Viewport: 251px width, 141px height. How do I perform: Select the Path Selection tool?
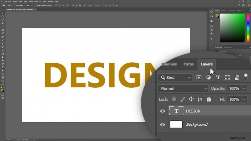(x=3, y=71)
